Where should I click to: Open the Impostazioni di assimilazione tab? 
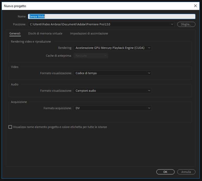coord(89,33)
